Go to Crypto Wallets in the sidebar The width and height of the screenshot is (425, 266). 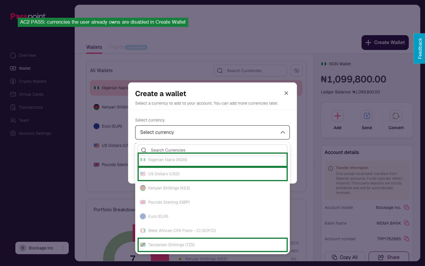coord(28,81)
